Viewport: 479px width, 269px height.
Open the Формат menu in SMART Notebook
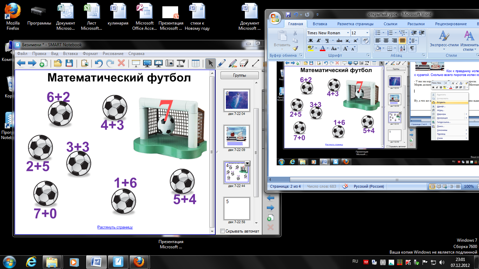click(90, 54)
